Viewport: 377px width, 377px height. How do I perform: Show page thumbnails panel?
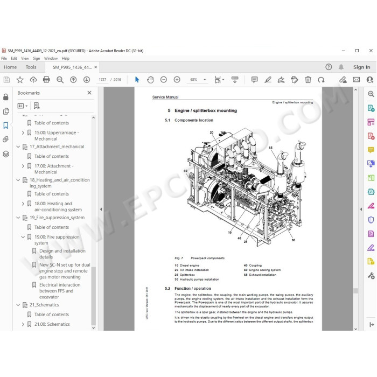(x=6, y=111)
